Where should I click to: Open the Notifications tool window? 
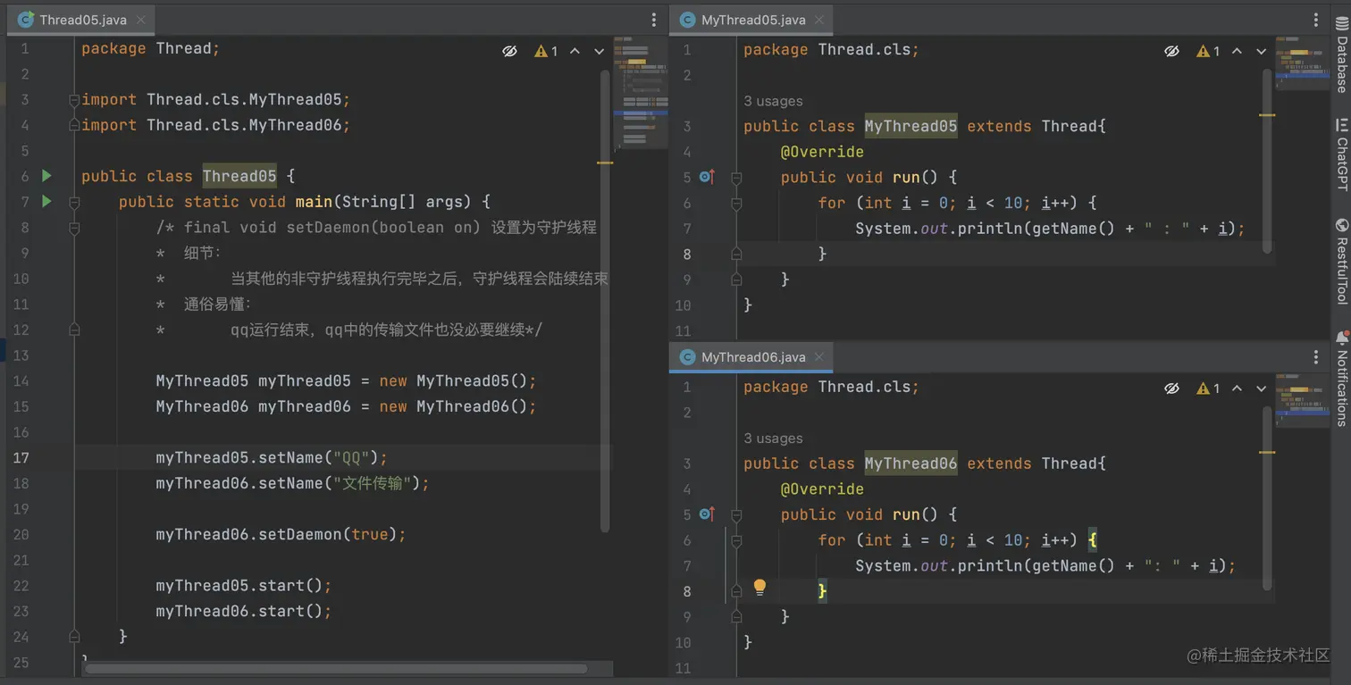coord(1341,377)
